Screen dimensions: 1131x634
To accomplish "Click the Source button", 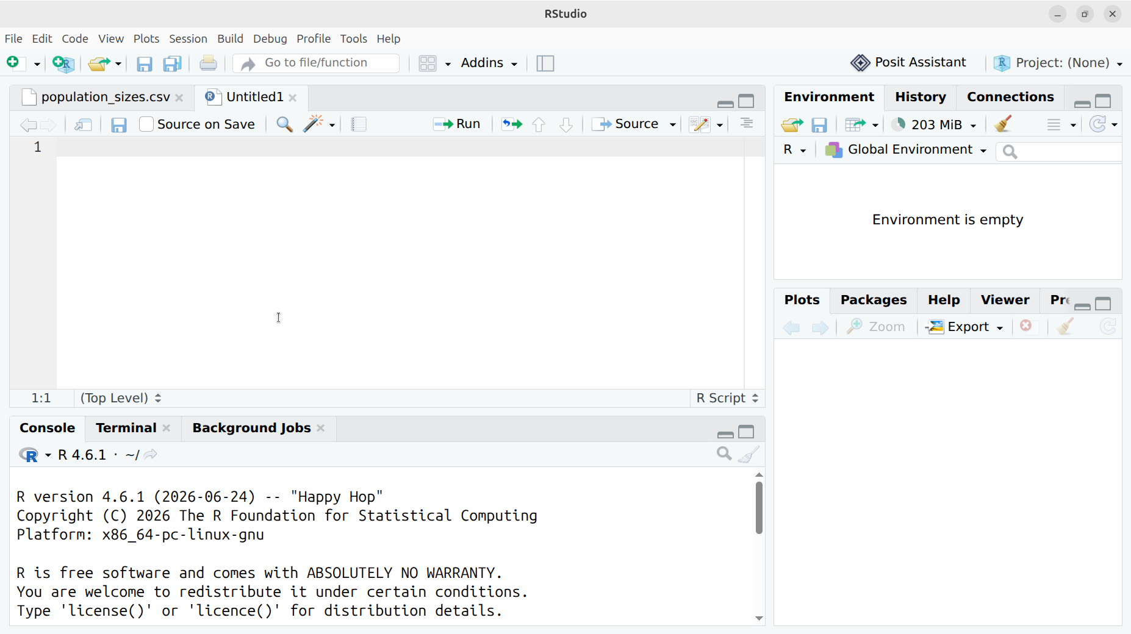I will [x=626, y=124].
